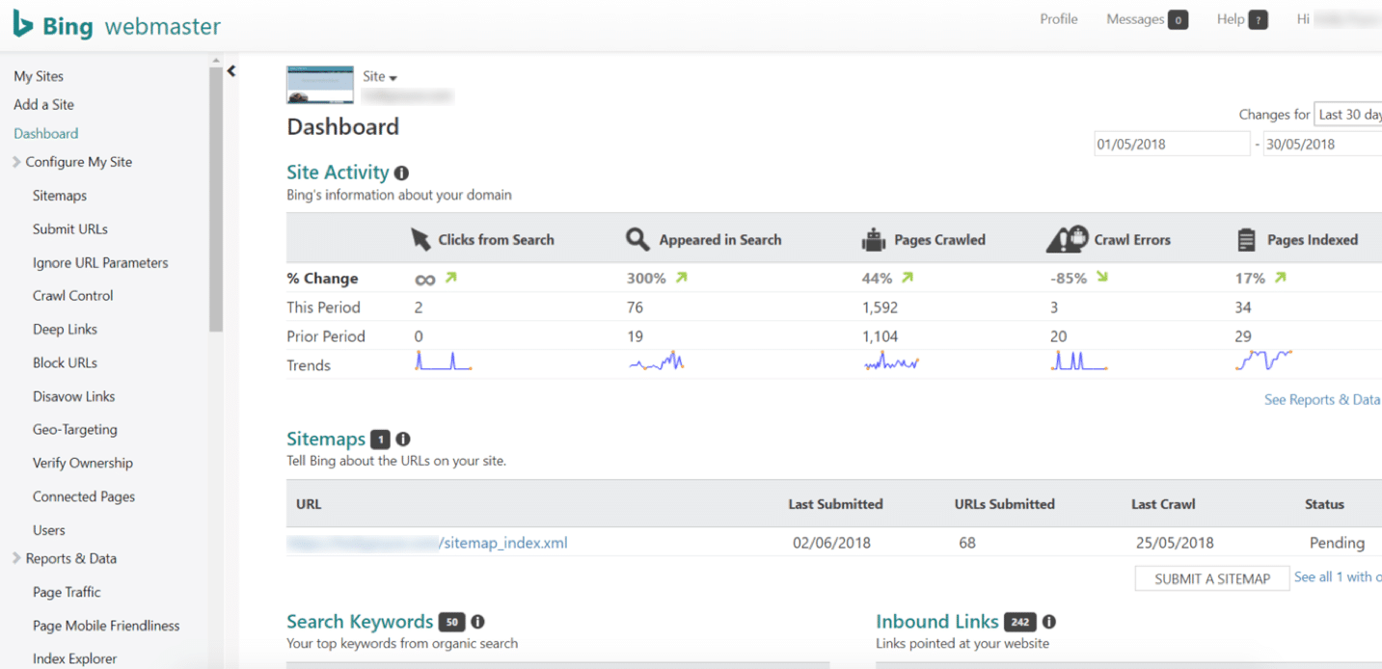
Task: Click the Inbound Links 242 badge
Action: (x=1020, y=623)
